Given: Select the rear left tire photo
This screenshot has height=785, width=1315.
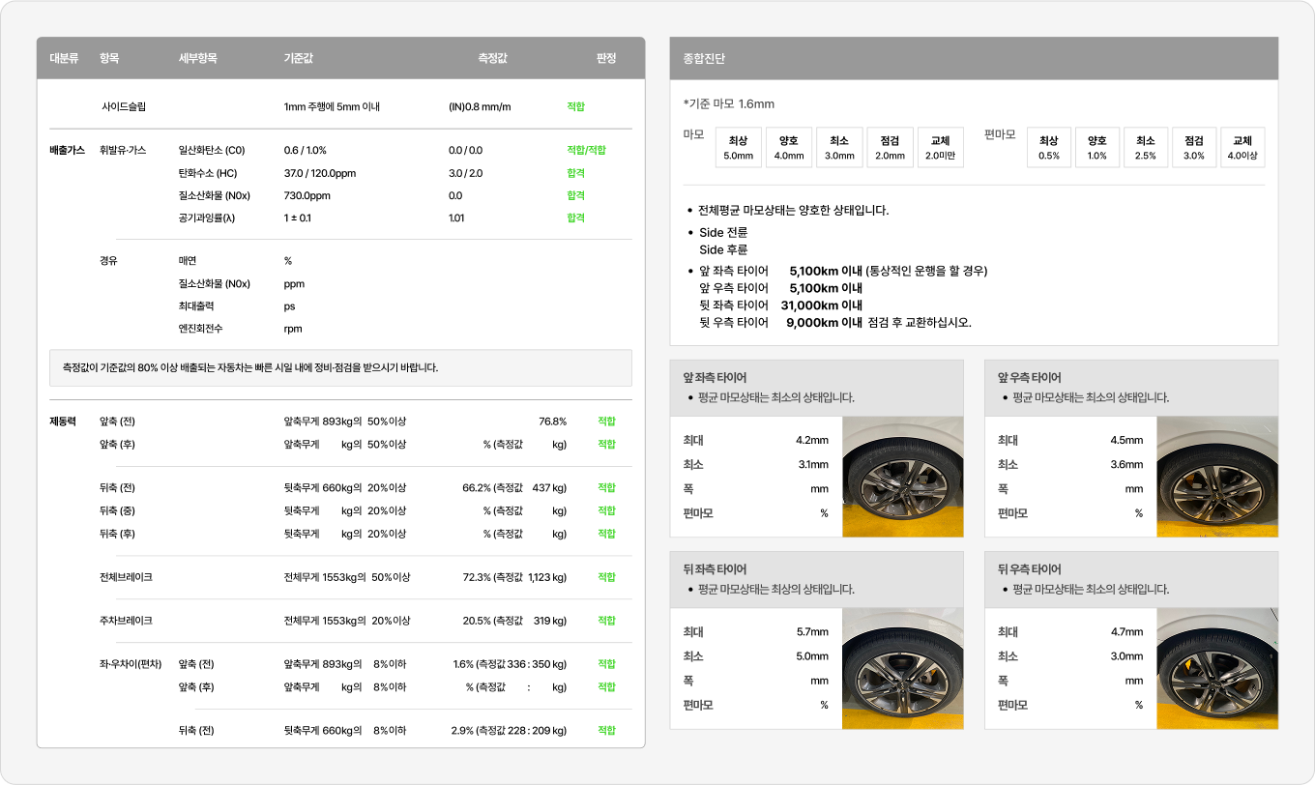Looking at the screenshot, I should pos(902,668).
